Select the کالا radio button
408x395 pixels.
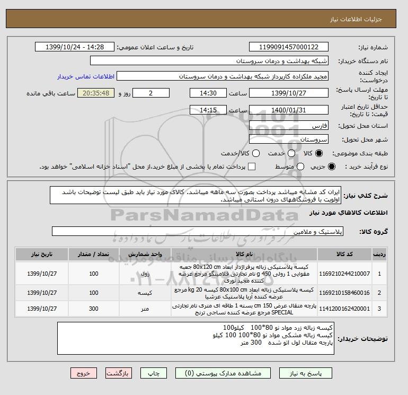click(x=319, y=153)
